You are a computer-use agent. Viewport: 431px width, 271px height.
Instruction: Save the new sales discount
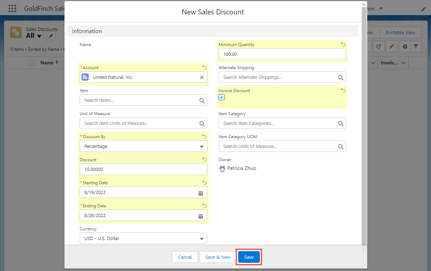coord(249,257)
